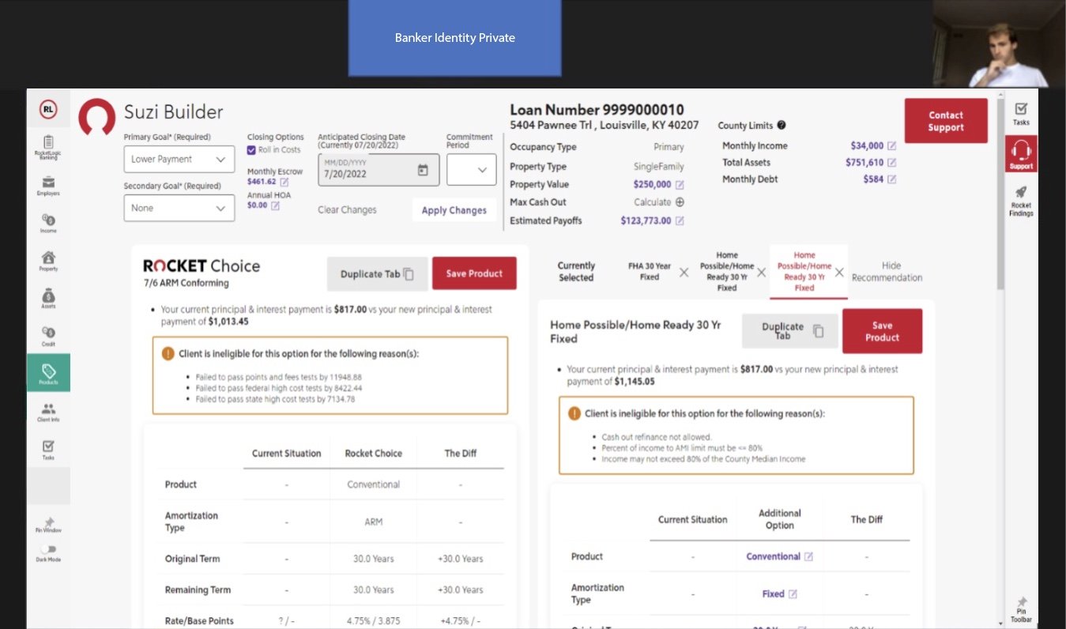Select the active red Home Possible tab
Image resolution: width=1066 pixels, height=629 pixels.
[x=804, y=272]
